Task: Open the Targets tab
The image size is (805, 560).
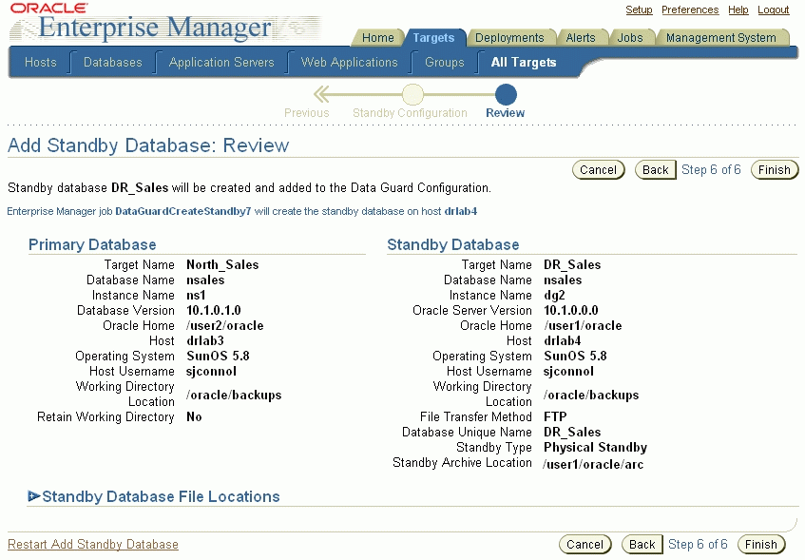Action: point(433,38)
